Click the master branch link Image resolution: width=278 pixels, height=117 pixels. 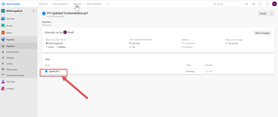(x=51, y=47)
